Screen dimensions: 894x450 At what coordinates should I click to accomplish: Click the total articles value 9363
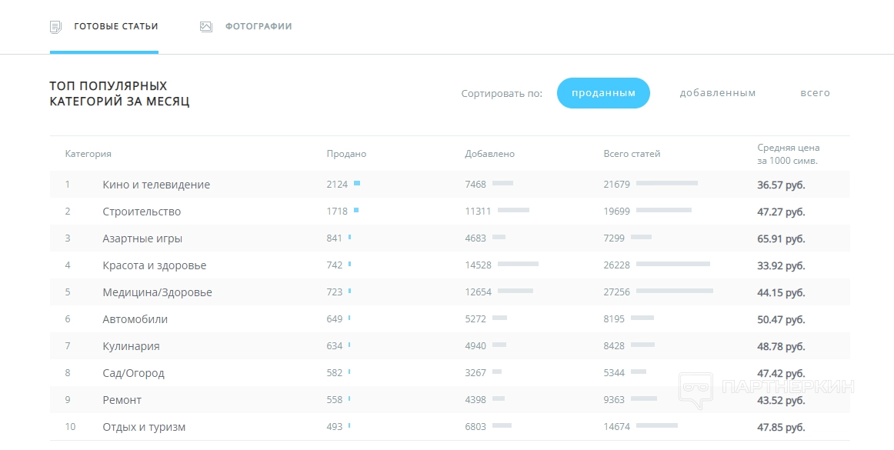click(x=614, y=400)
